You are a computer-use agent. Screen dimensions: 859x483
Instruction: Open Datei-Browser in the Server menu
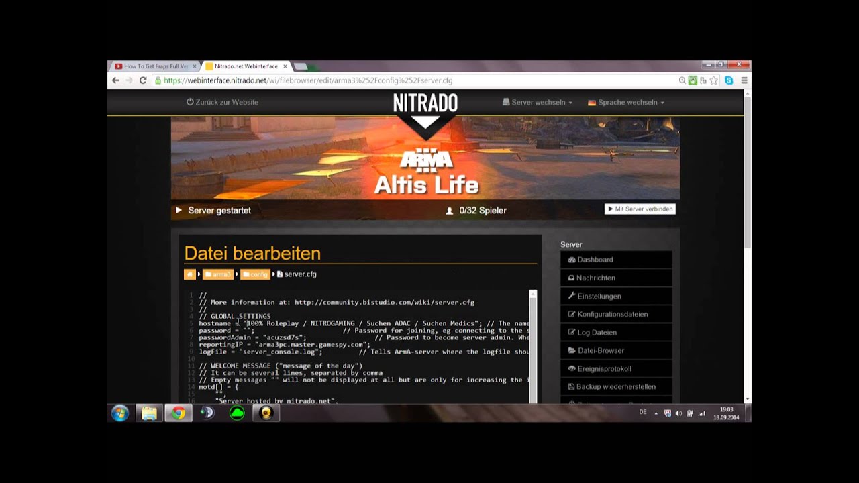pyautogui.click(x=616, y=350)
